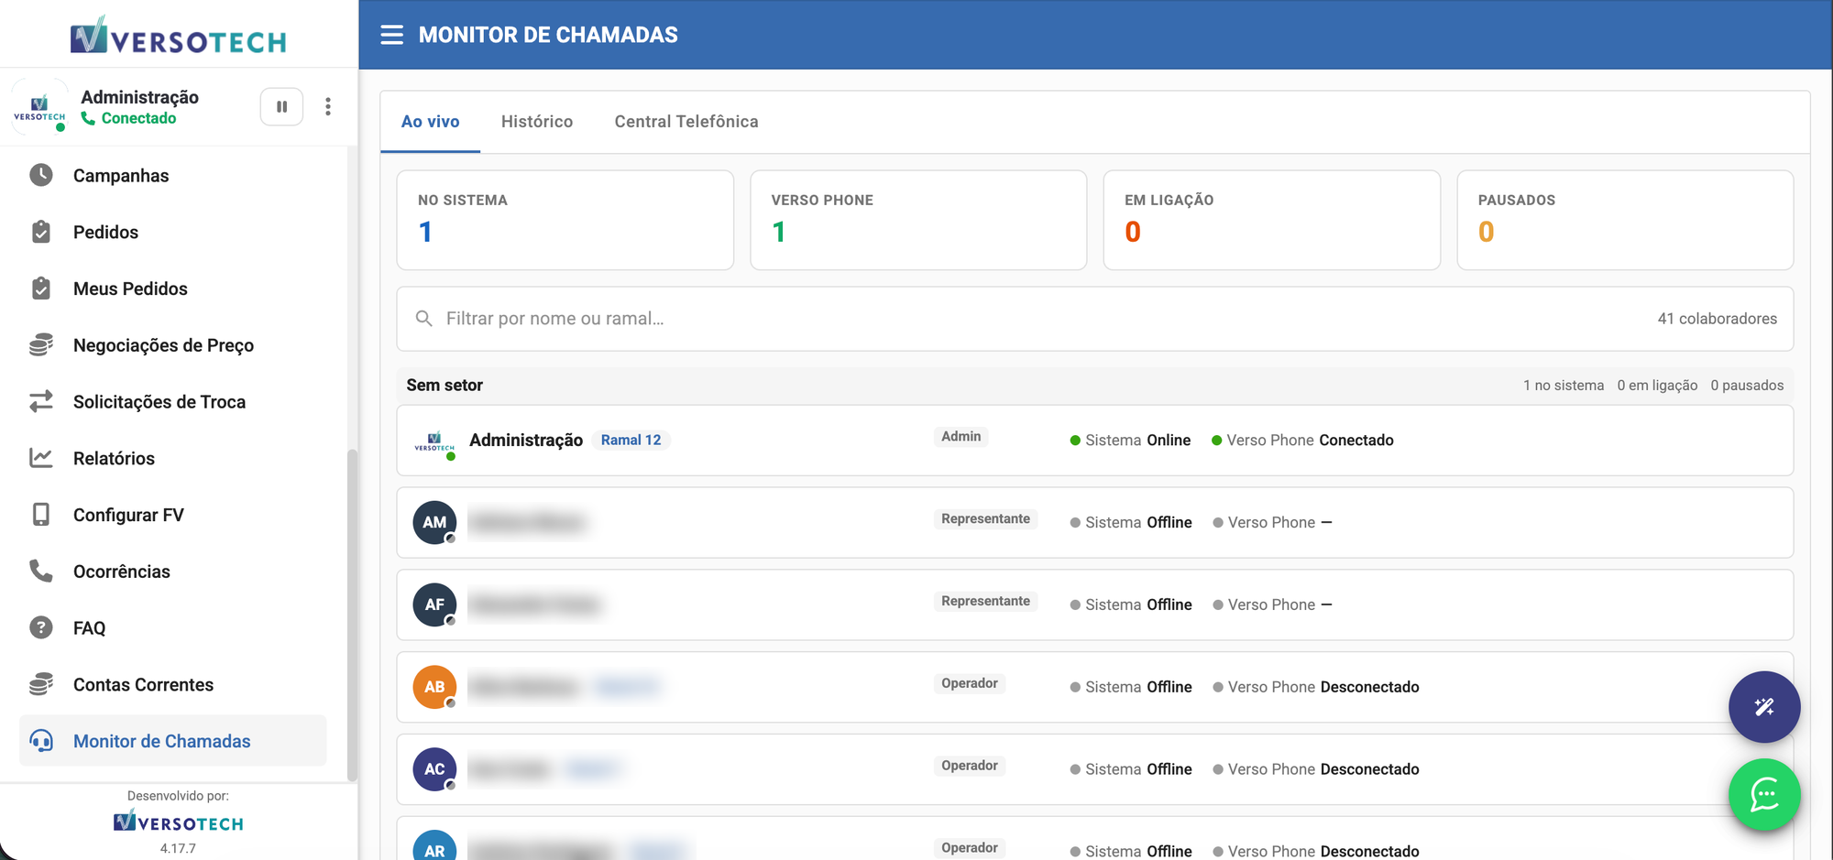Open the hamburger menu in header
Viewport: 1833px width, 860px height.
pos(391,35)
